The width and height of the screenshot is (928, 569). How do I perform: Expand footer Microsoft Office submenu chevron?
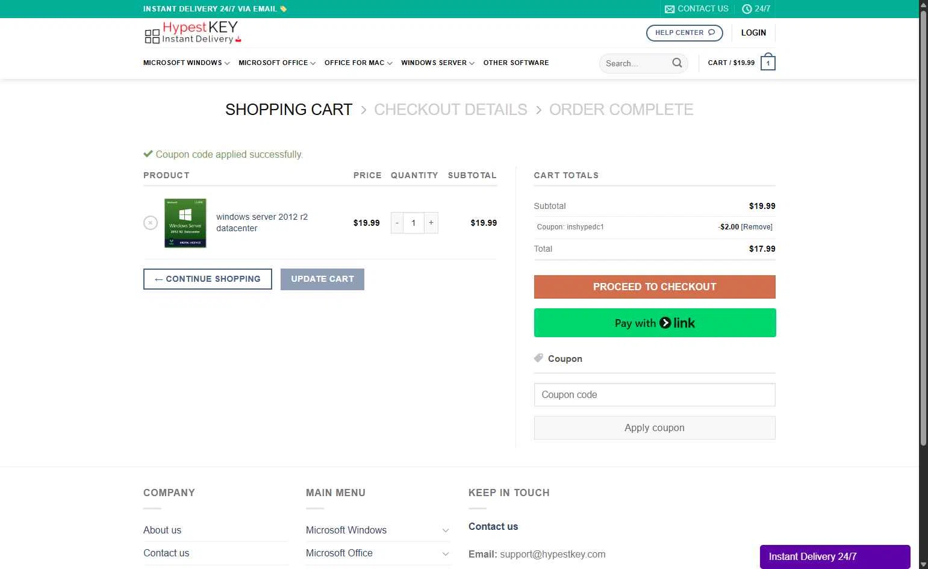coord(446,553)
